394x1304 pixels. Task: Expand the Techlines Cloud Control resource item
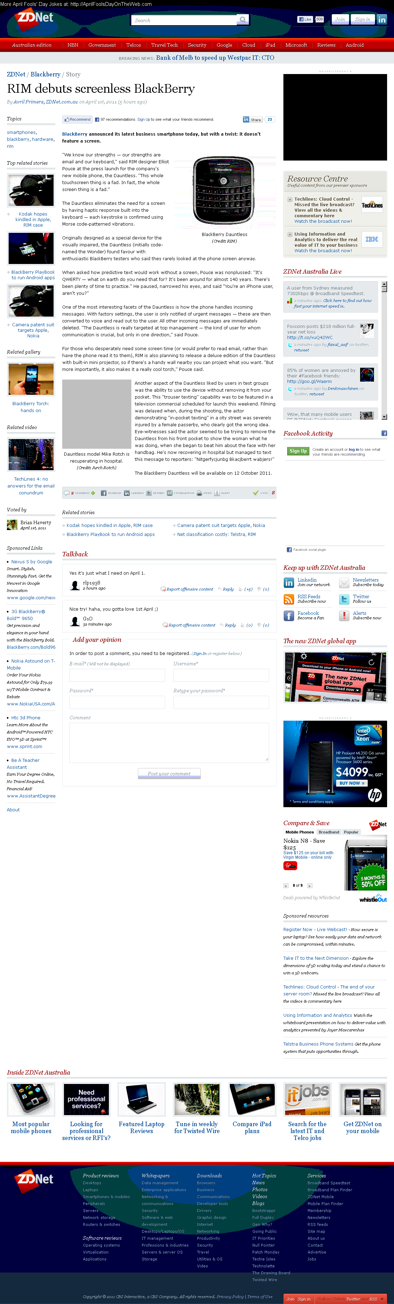pyautogui.click(x=290, y=199)
